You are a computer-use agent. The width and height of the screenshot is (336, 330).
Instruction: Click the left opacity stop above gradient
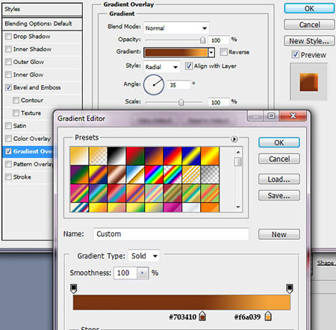click(74, 289)
